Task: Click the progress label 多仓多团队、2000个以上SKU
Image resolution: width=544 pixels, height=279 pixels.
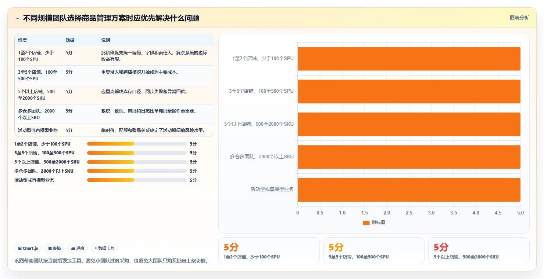Action: coord(44,171)
